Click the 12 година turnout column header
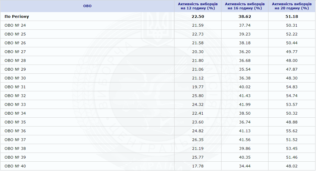The height and width of the screenshot is (171, 316). [x=198, y=6]
